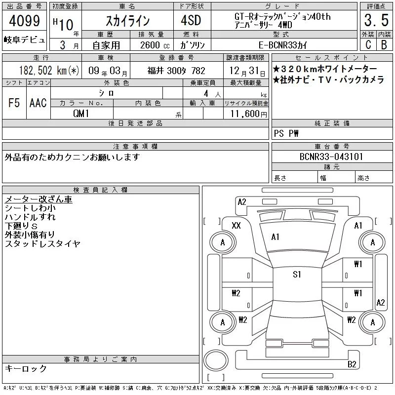
Task: Select the lot number 4099
Action: click(24, 21)
